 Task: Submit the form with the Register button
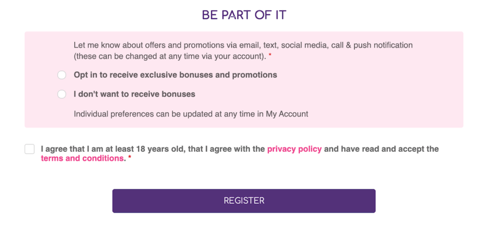244,201
